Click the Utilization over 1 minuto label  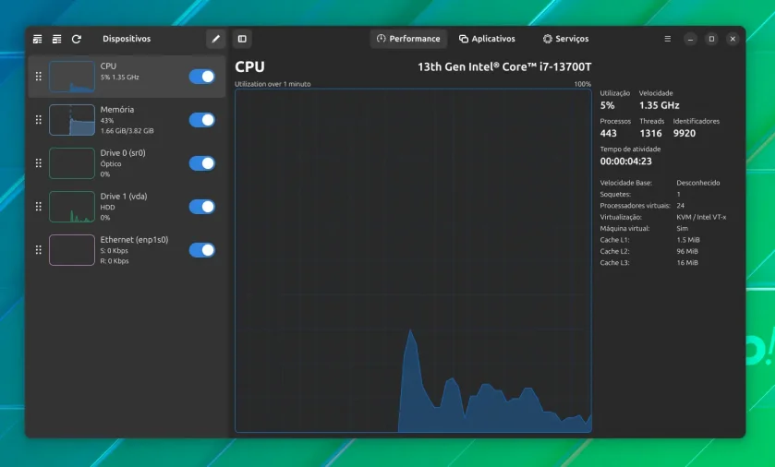click(x=273, y=84)
